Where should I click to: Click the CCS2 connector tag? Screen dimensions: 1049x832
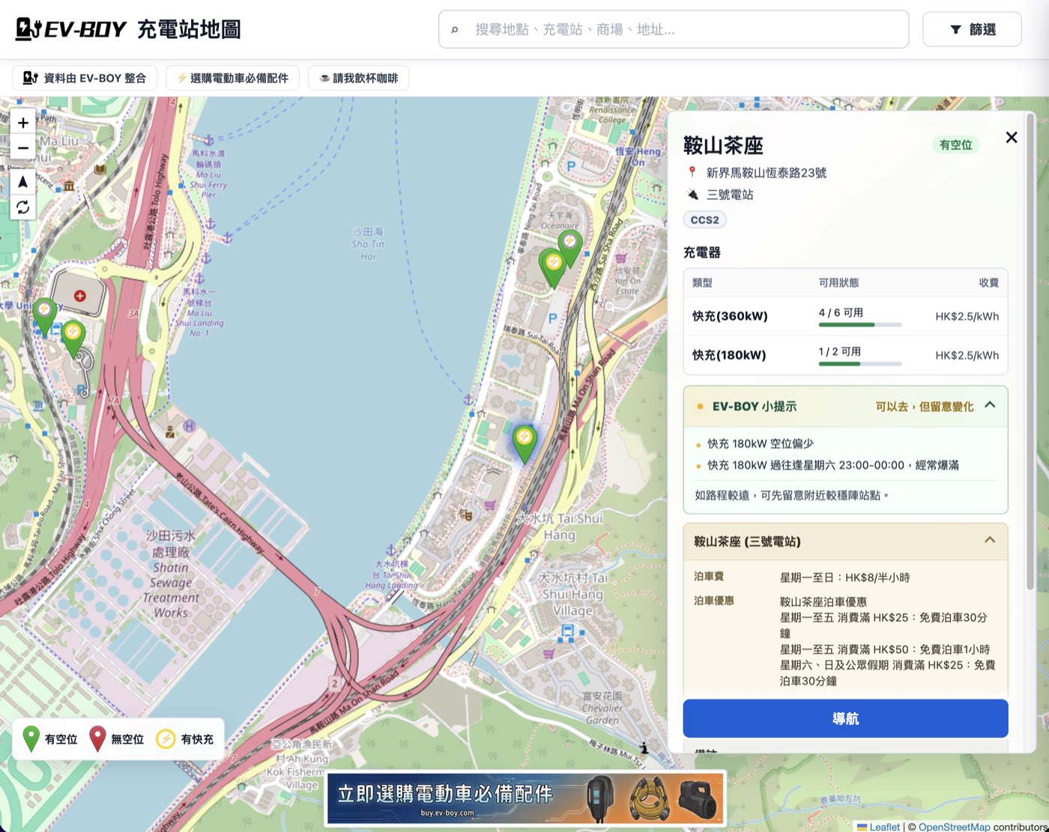(x=704, y=219)
